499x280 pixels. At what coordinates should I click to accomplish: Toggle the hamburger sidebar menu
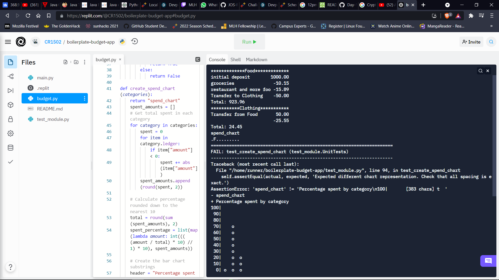(8, 42)
